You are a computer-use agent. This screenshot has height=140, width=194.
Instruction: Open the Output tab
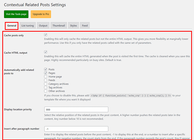[x=43, y=26]
